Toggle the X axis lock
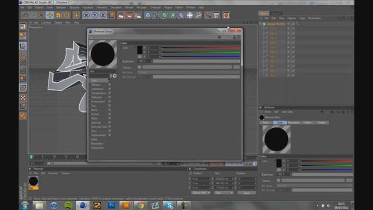373x210 pixels. click(86, 16)
